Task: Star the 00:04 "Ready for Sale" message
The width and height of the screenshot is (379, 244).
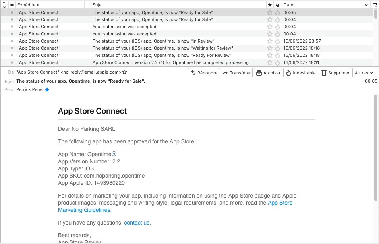Action: pyautogui.click(x=270, y=19)
